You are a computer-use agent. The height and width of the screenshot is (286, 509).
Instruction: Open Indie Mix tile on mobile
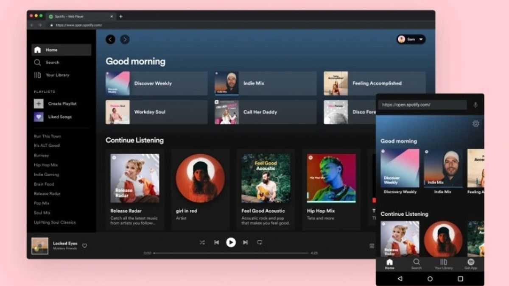coord(443,172)
